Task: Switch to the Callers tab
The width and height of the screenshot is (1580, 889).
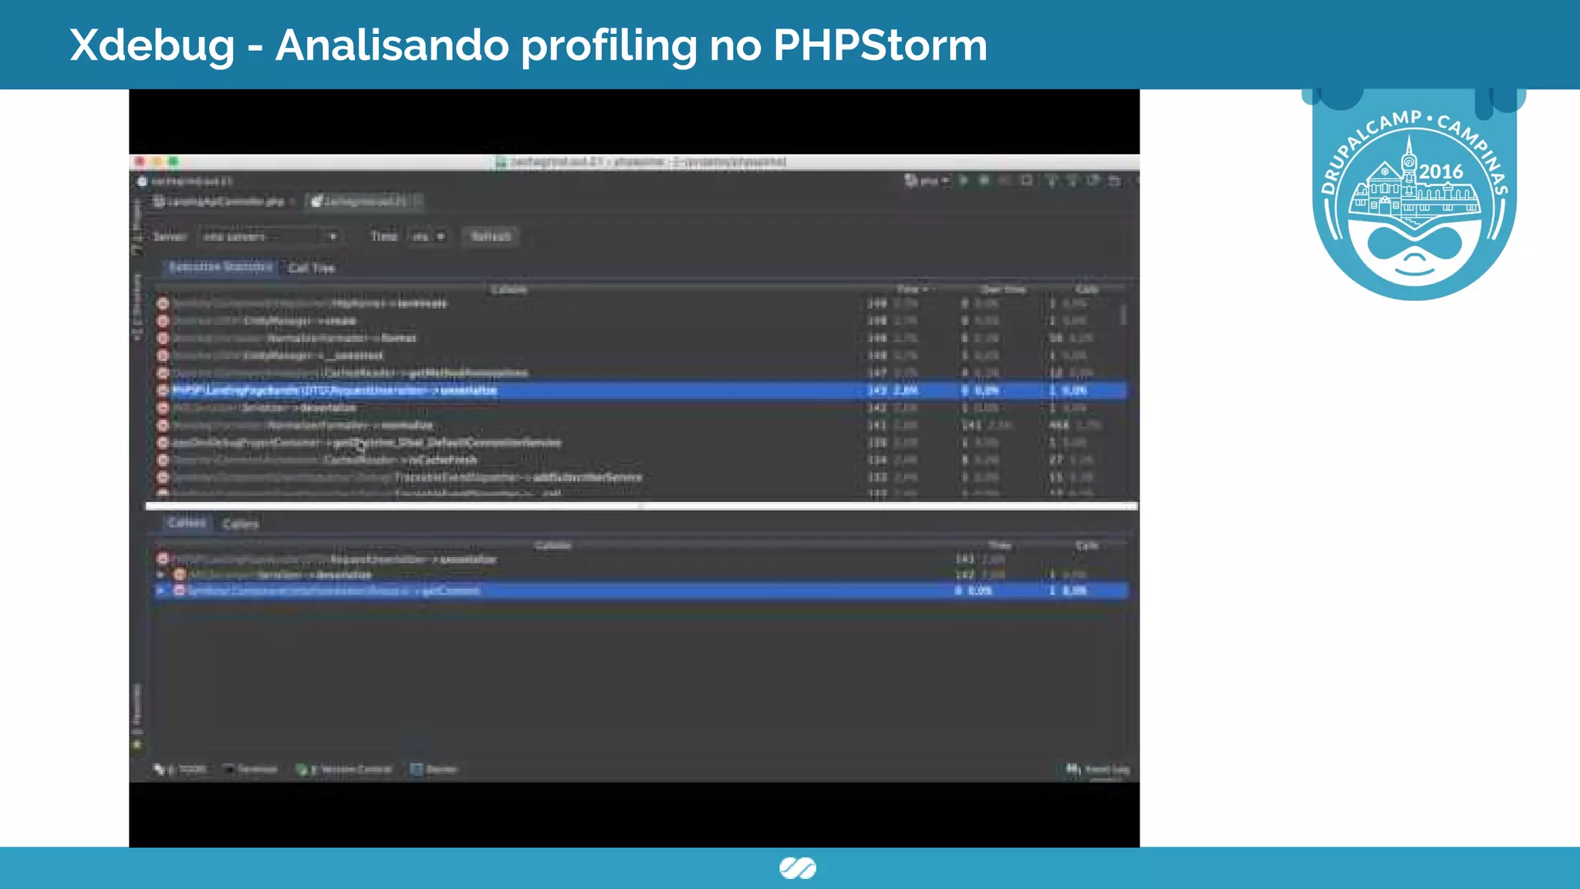Action: coord(241,524)
